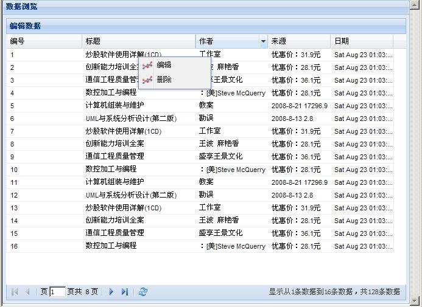Click the date cell in row 12
This screenshot has width=422, height=307.
[364, 195]
